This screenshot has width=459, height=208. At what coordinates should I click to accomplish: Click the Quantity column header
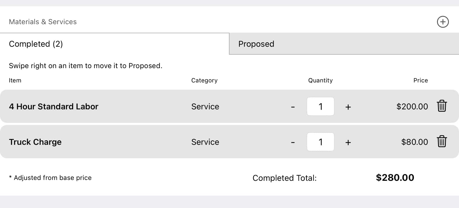(320, 80)
